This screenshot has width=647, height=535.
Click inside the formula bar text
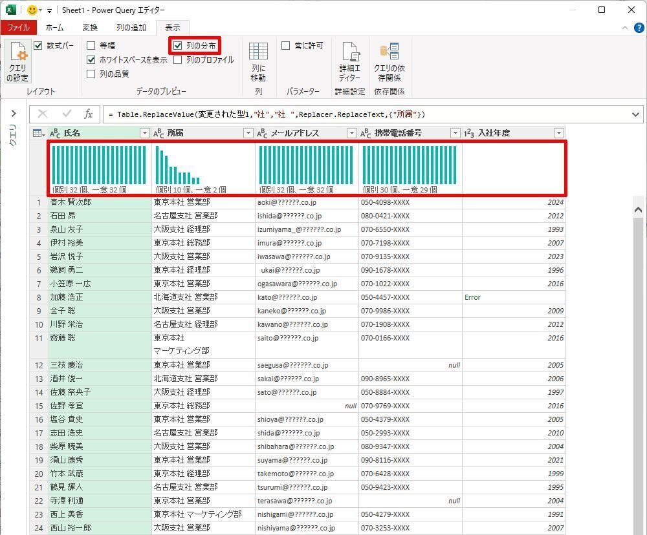pos(267,114)
